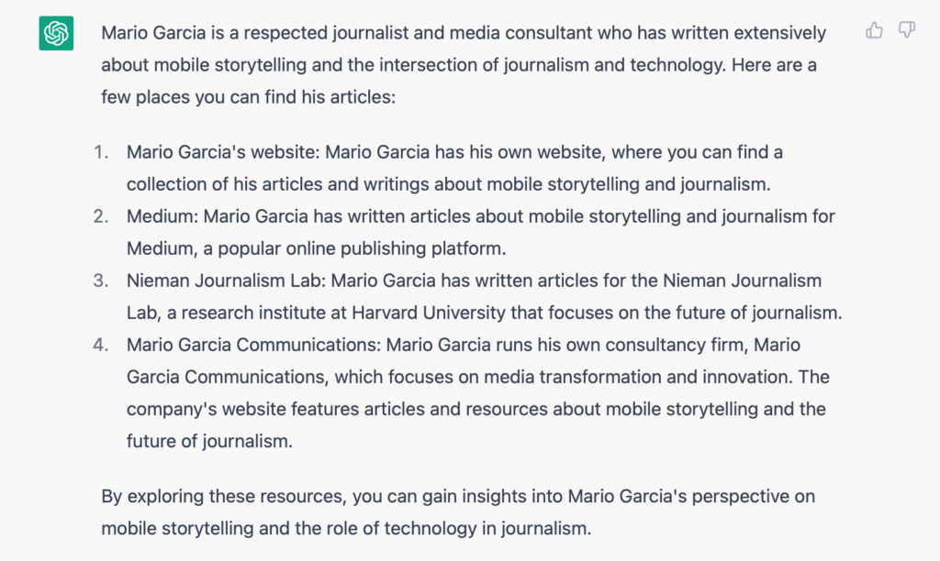940x561 pixels.
Task: Click the phrase "popular online publishing platform"
Action: [x=362, y=248]
